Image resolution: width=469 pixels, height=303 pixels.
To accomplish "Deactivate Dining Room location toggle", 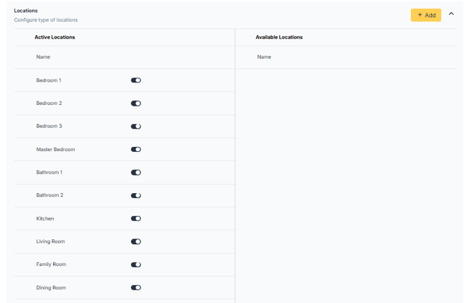I will [x=136, y=288].
